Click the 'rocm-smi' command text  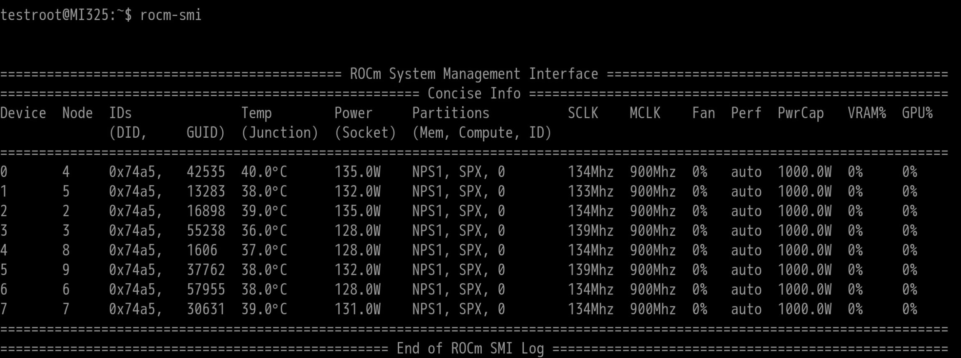point(171,15)
